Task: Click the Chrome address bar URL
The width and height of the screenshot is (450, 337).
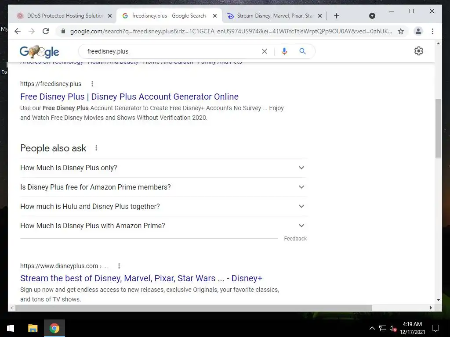Action: click(x=231, y=31)
